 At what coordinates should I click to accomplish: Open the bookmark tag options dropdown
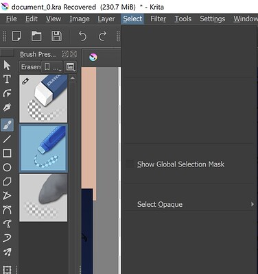[52, 67]
